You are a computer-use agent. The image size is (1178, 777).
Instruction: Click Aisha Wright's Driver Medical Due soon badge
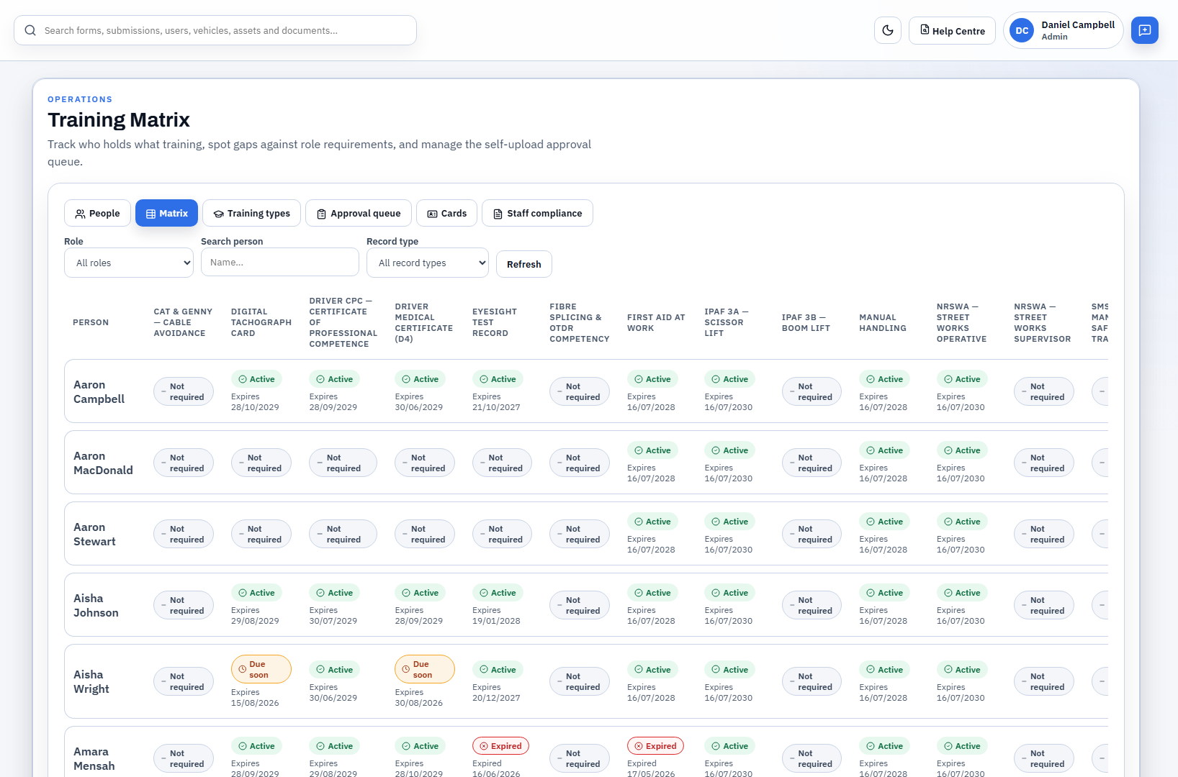(425, 669)
